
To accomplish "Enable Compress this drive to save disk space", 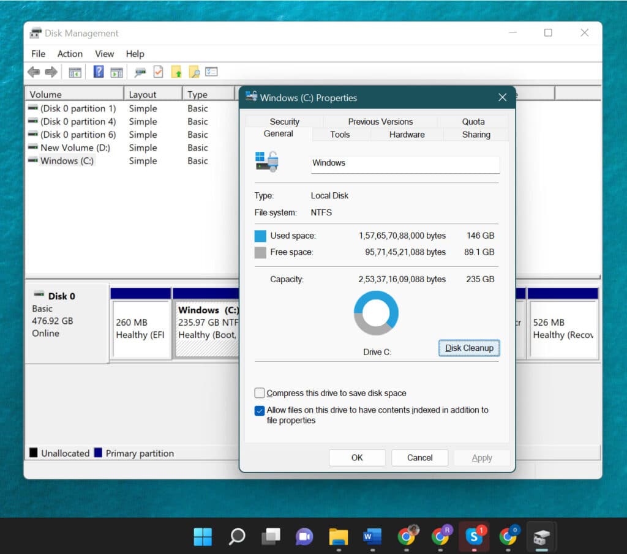I will tap(260, 393).
